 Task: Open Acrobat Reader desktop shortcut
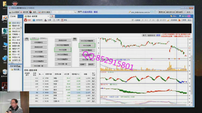5,86
